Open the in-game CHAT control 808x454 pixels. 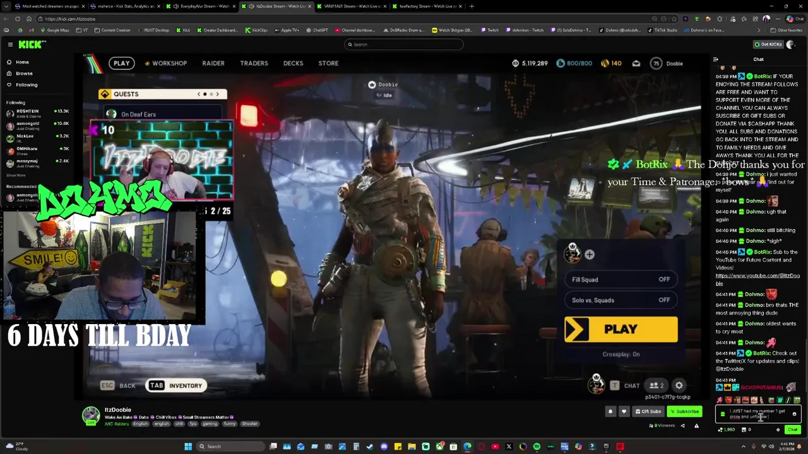(624, 386)
